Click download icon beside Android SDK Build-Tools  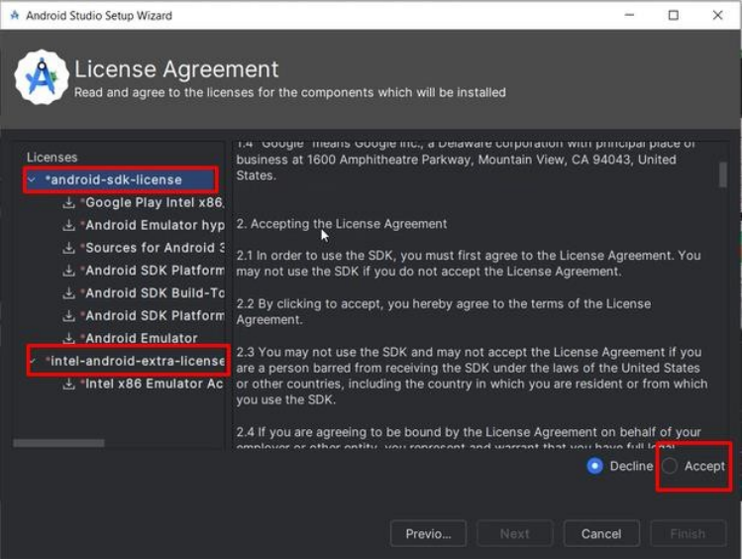pos(69,293)
